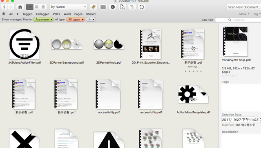Click the Contents search field
The image size is (261, 148).
tap(238, 20)
